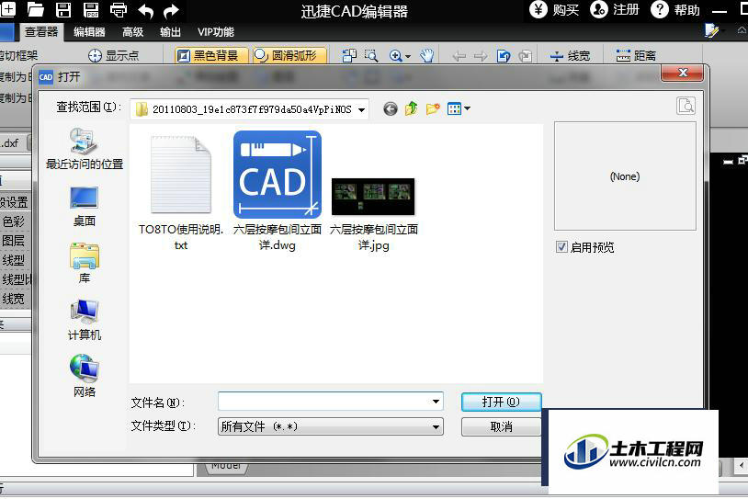Click the 距离 distance measure tool
Screen dimensions: 748x499
[x=636, y=56]
